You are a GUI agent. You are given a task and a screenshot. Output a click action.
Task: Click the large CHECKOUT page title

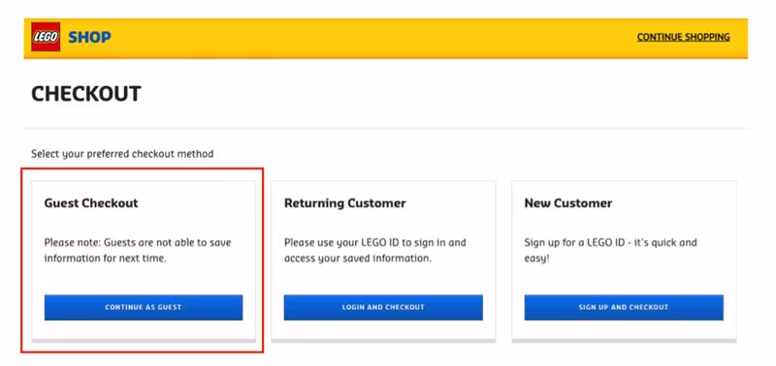[x=86, y=94]
